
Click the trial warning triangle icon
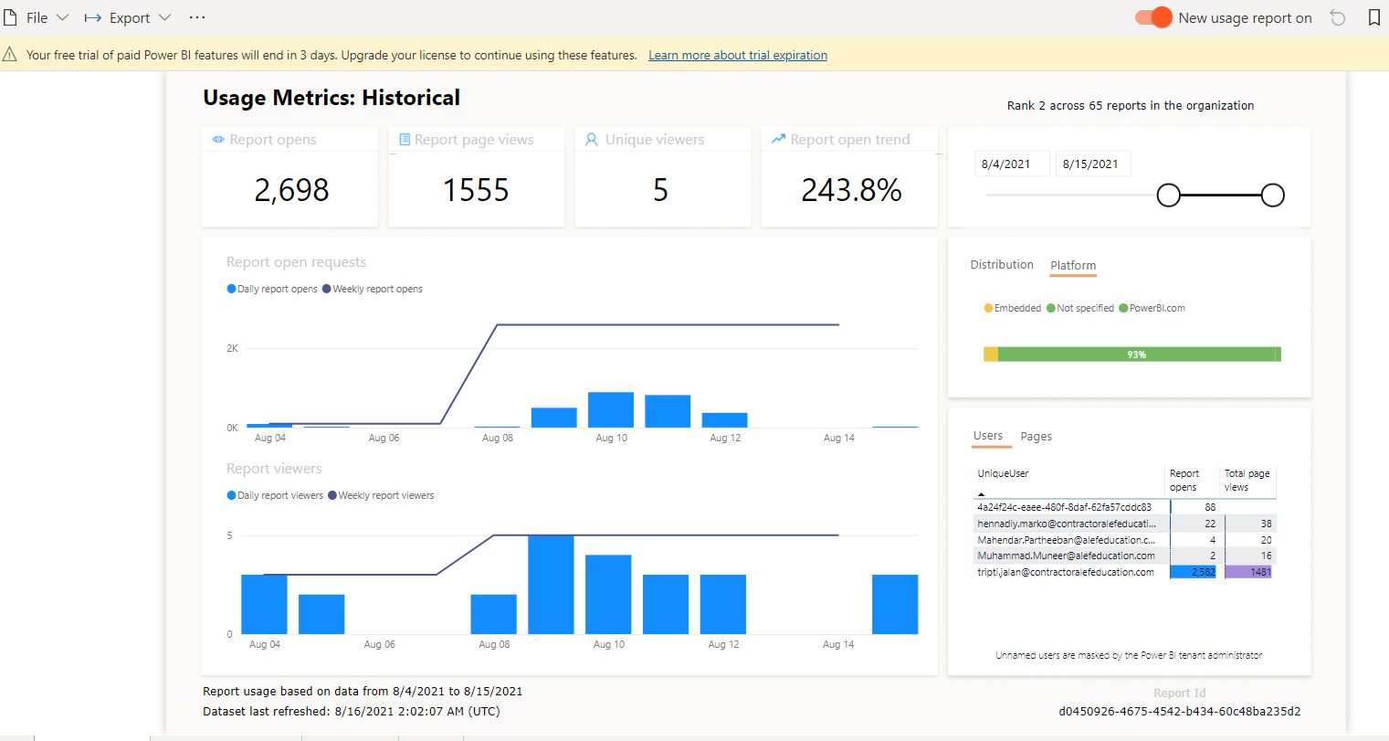[x=10, y=55]
